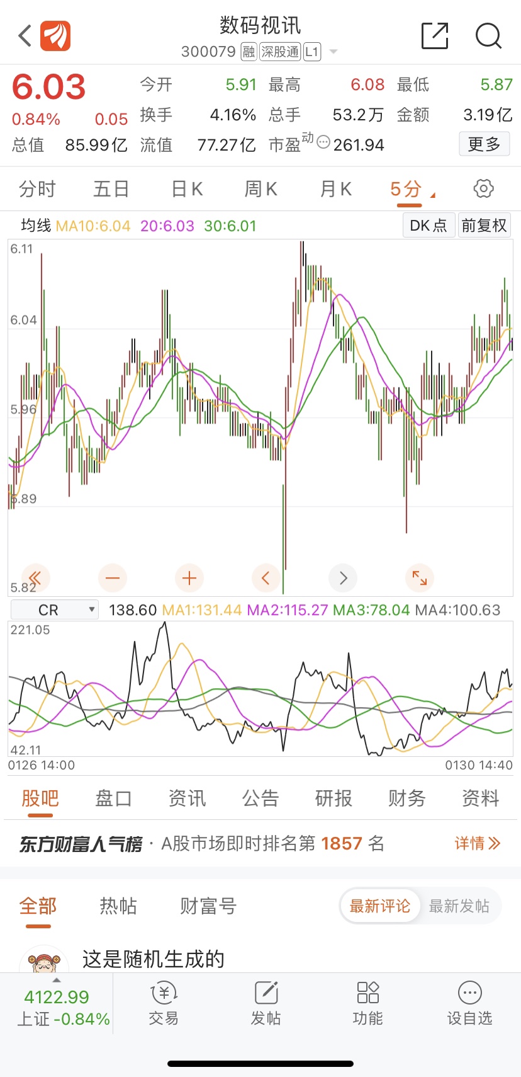Tap the 总值 value 85.99亿
This screenshot has height=1077, width=521.
click(96, 145)
